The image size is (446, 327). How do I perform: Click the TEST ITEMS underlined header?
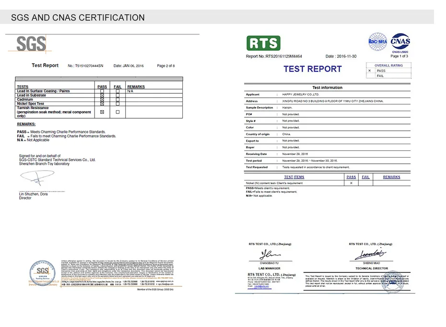(x=294, y=177)
